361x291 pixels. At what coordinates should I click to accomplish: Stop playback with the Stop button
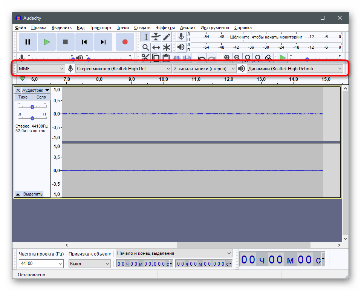(66, 42)
